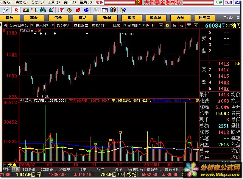Click the alarm bell alert icon
This screenshot has height=179, width=243.
51,10
